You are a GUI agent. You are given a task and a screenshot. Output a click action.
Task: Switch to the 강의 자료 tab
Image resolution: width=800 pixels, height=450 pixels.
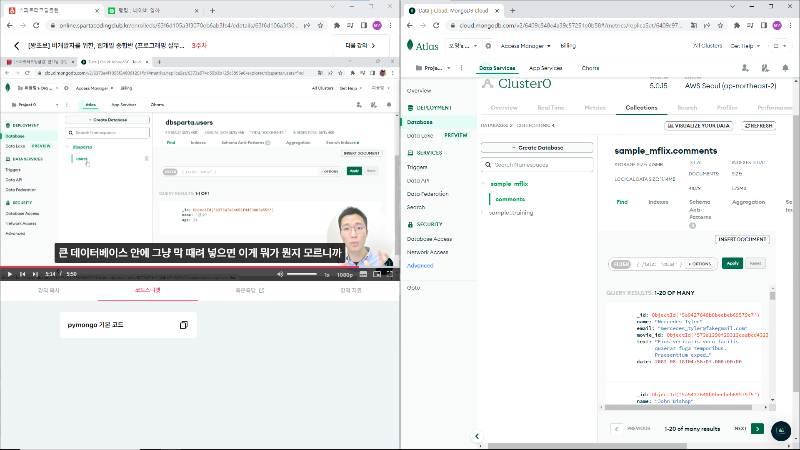(351, 290)
